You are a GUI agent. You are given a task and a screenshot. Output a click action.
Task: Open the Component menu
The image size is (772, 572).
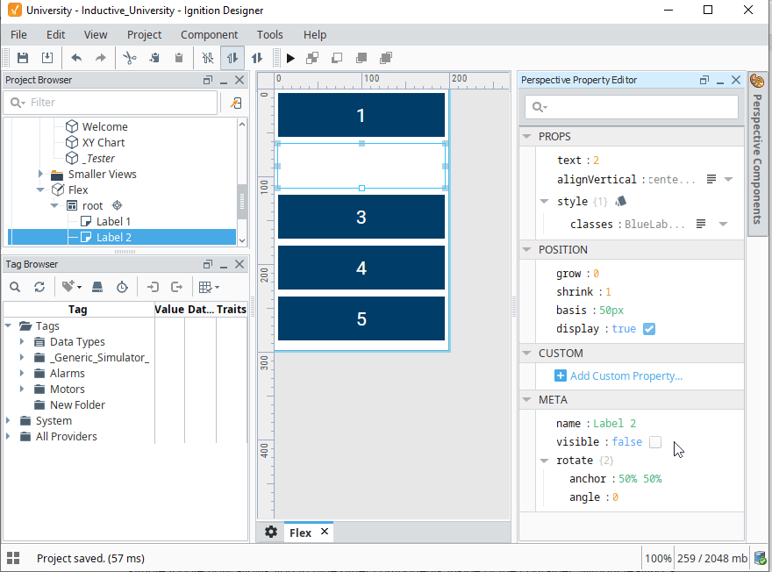pos(210,35)
